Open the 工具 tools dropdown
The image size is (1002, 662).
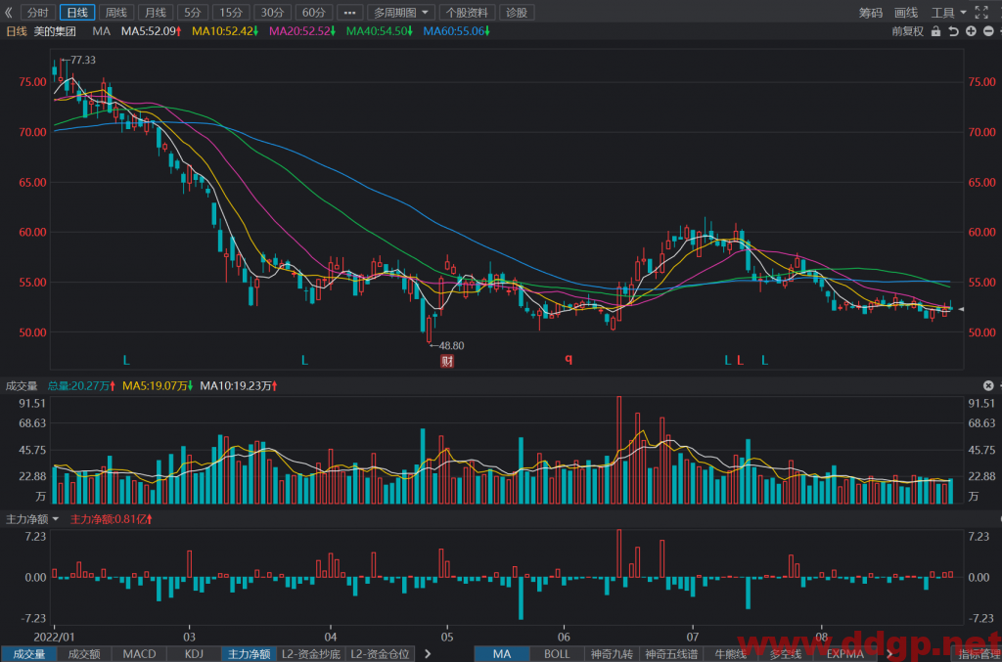[949, 13]
